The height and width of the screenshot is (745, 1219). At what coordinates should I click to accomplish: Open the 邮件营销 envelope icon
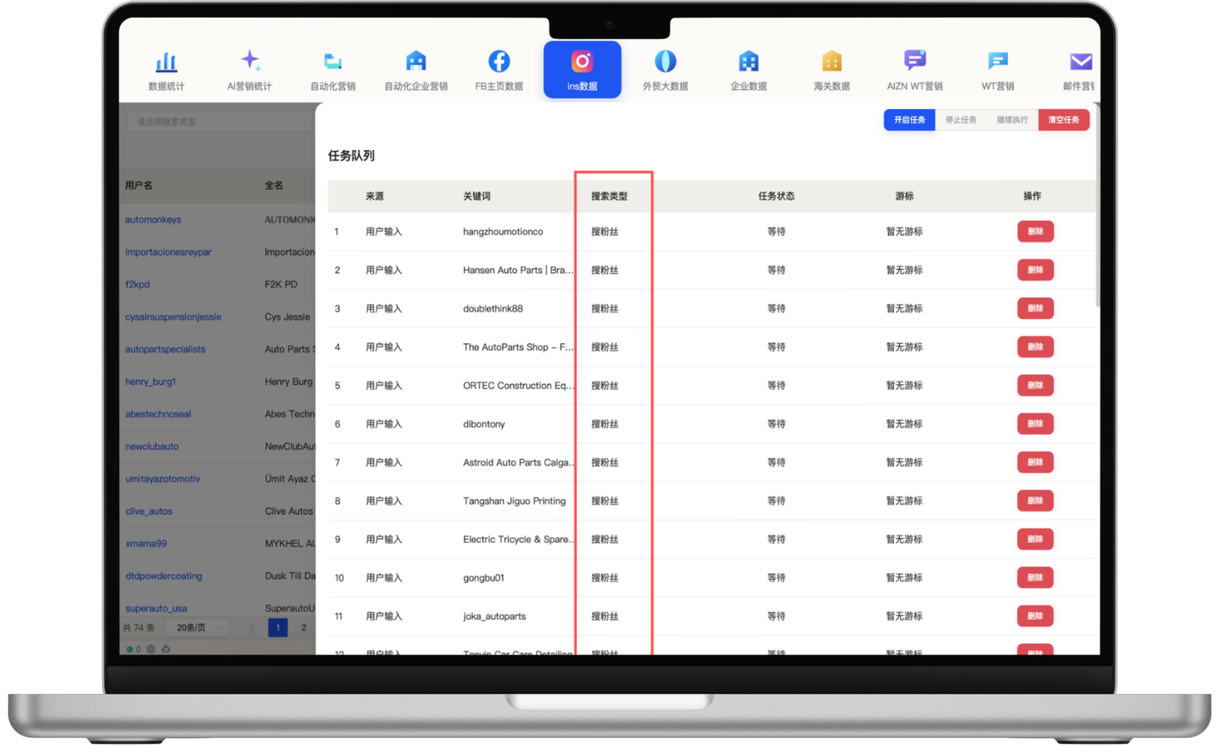pos(1081,61)
